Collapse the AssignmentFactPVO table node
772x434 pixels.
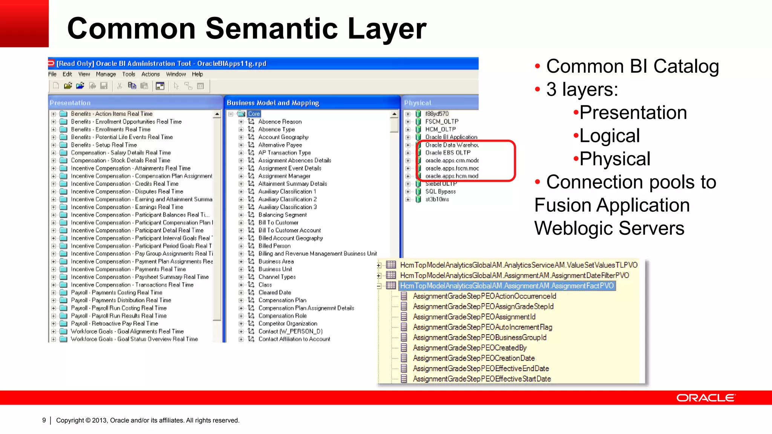click(379, 286)
